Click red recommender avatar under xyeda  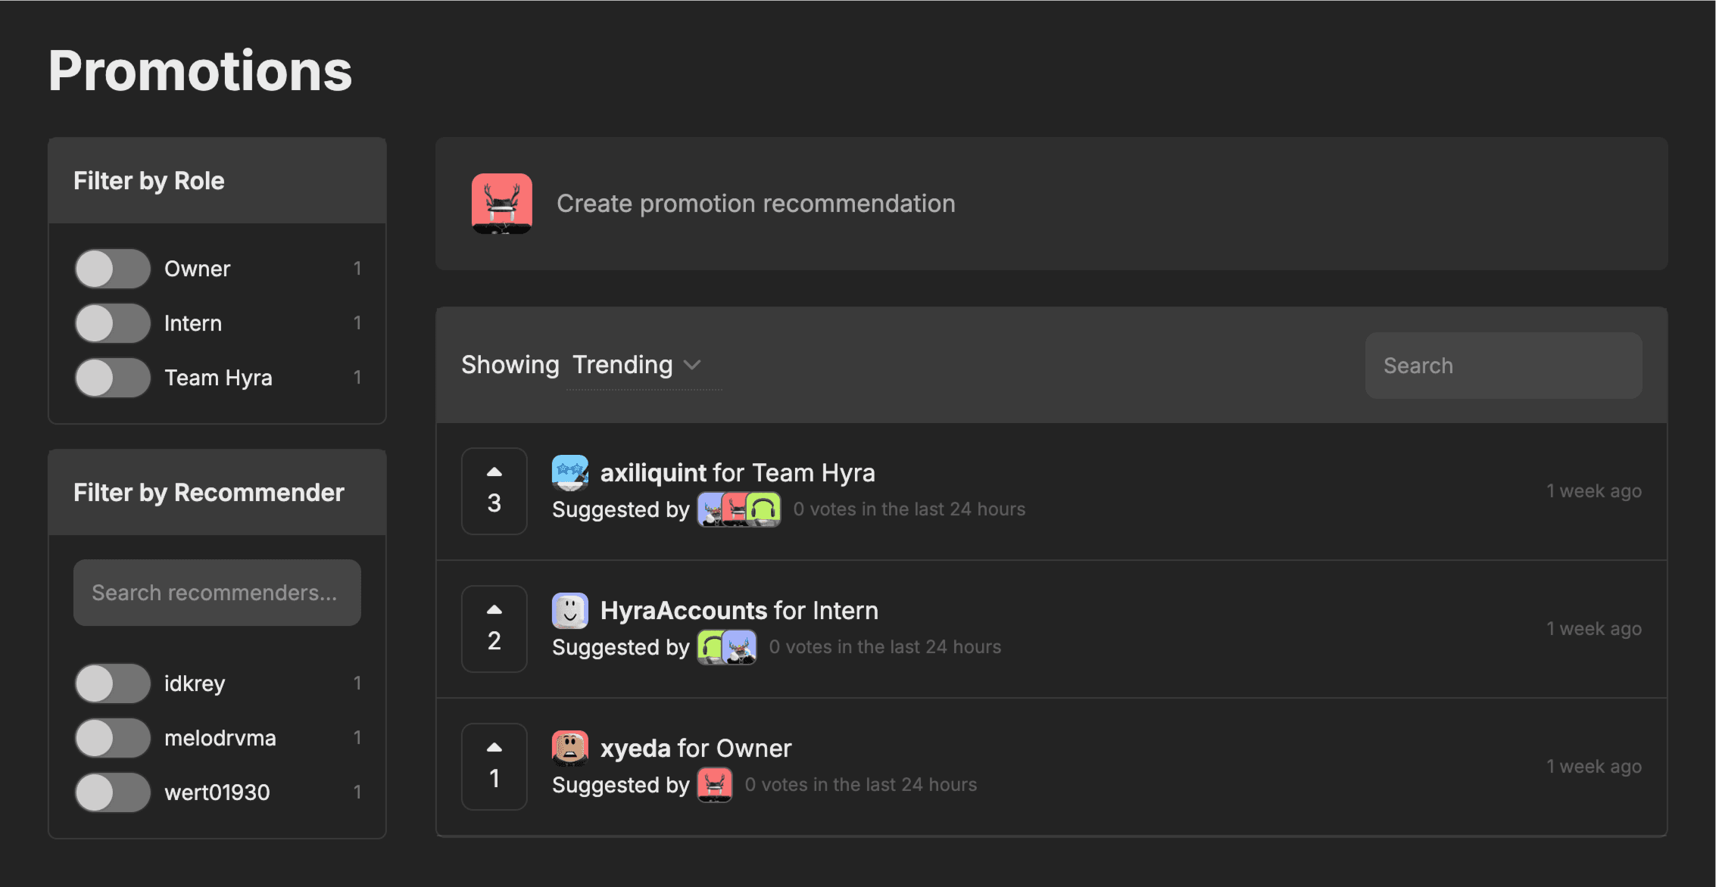click(x=714, y=785)
